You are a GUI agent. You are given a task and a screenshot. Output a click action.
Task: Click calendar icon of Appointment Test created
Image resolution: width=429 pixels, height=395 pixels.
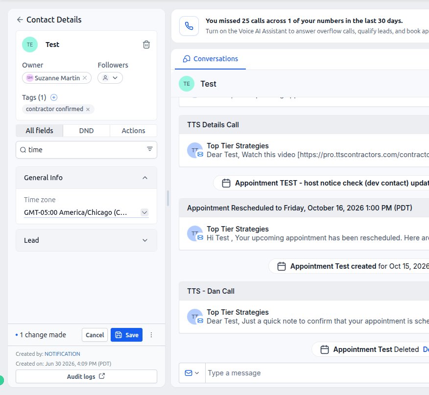pyautogui.click(x=282, y=266)
